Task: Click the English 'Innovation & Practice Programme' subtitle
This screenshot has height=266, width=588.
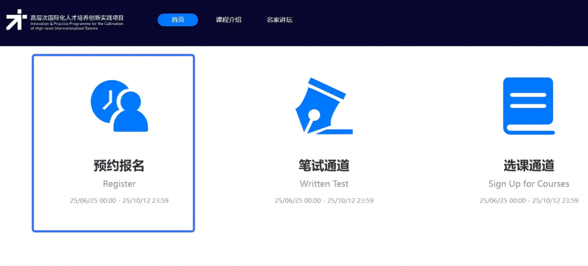Action: (77, 24)
